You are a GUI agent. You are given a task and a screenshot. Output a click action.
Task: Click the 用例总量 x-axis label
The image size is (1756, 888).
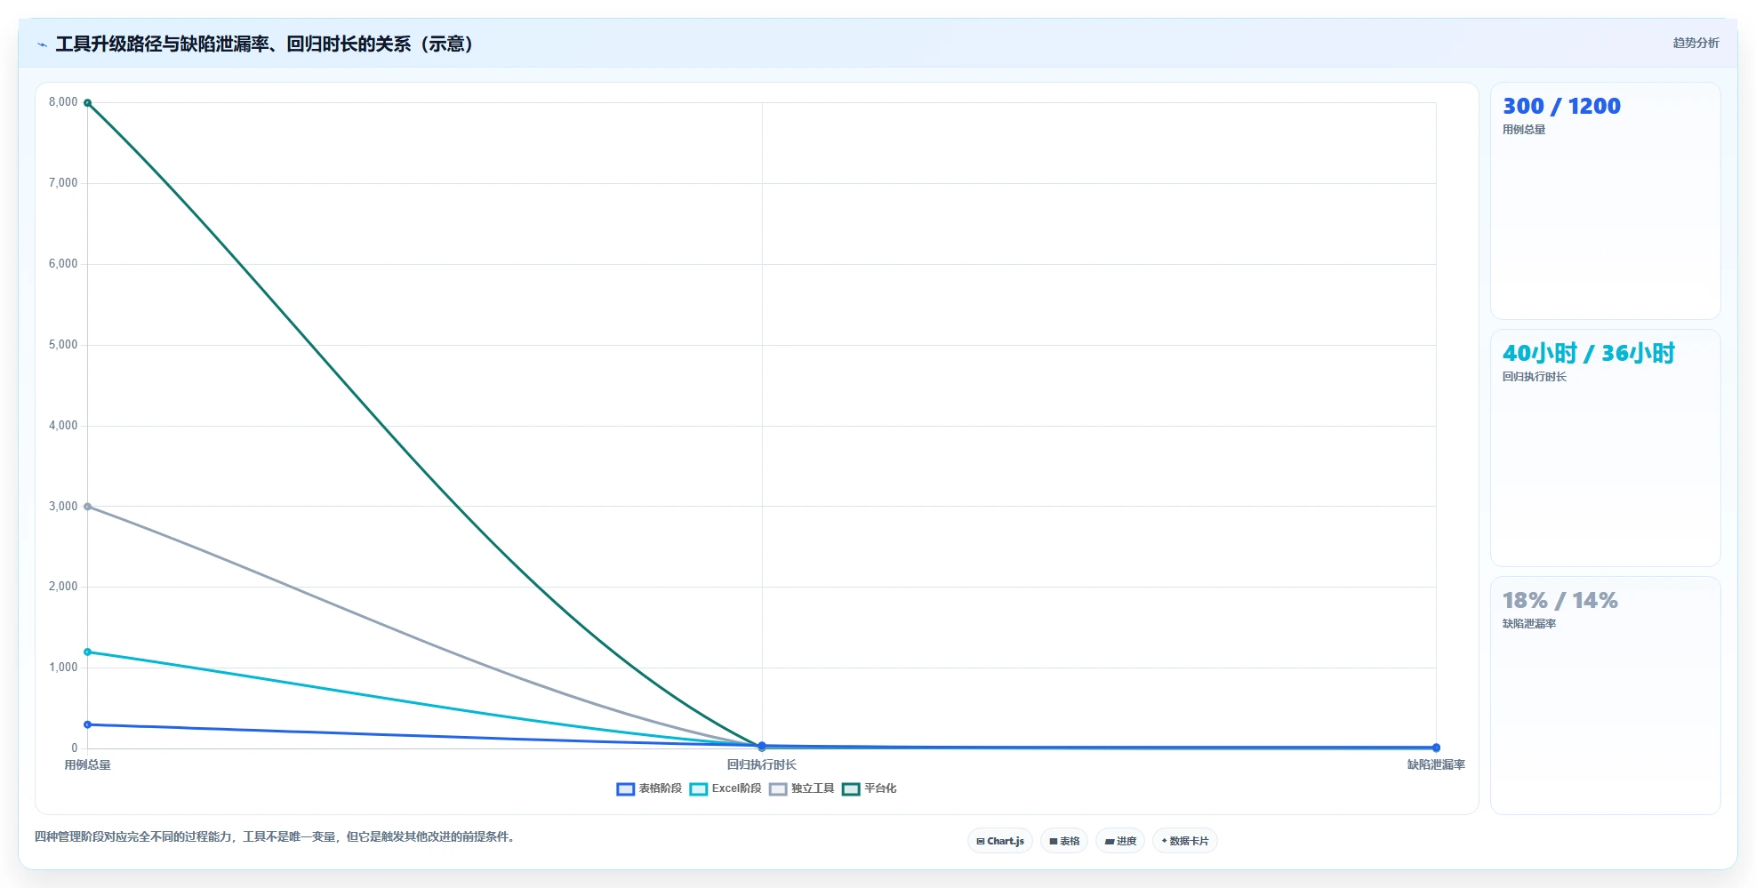point(87,765)
